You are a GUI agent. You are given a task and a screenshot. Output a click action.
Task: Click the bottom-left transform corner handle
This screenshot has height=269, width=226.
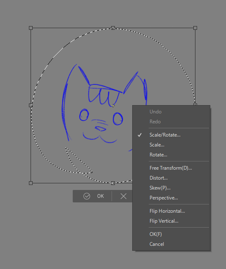point(31,183)
